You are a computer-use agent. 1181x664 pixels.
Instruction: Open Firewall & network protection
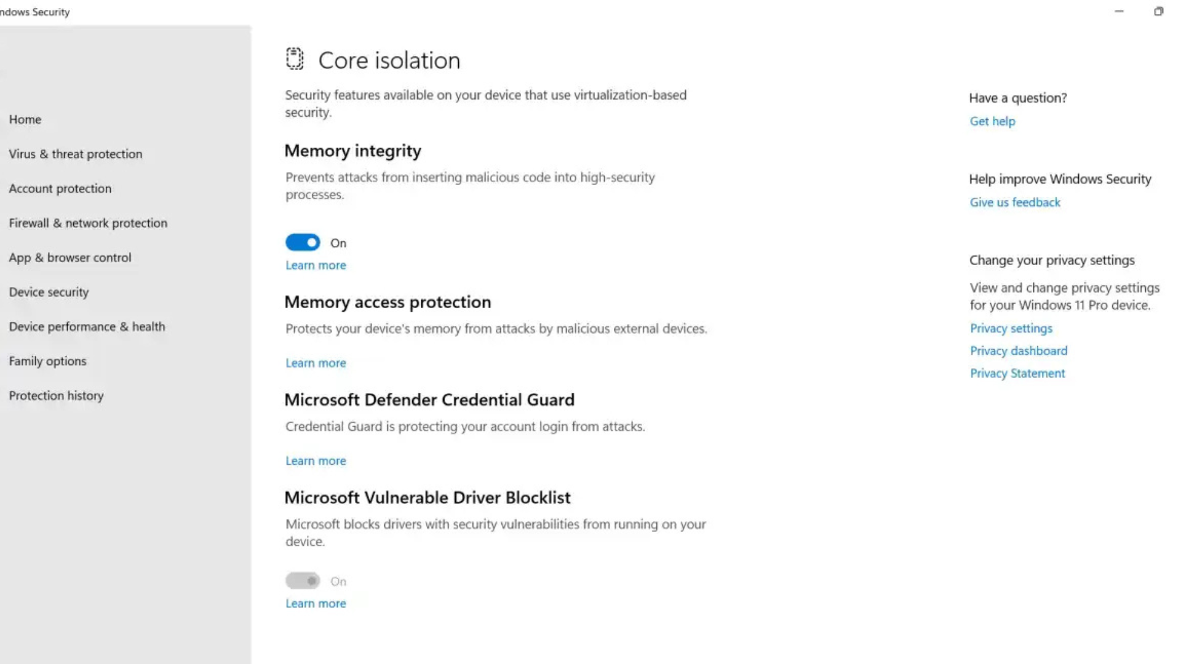click(x=88, y=223)
